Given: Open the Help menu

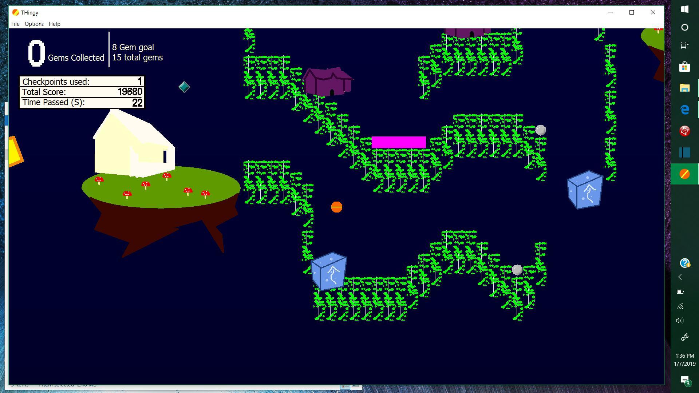Looking at the screenshot, I should (55, 24).
